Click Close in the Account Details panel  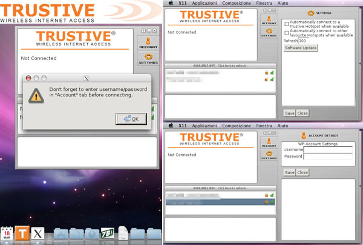(302, 172)
